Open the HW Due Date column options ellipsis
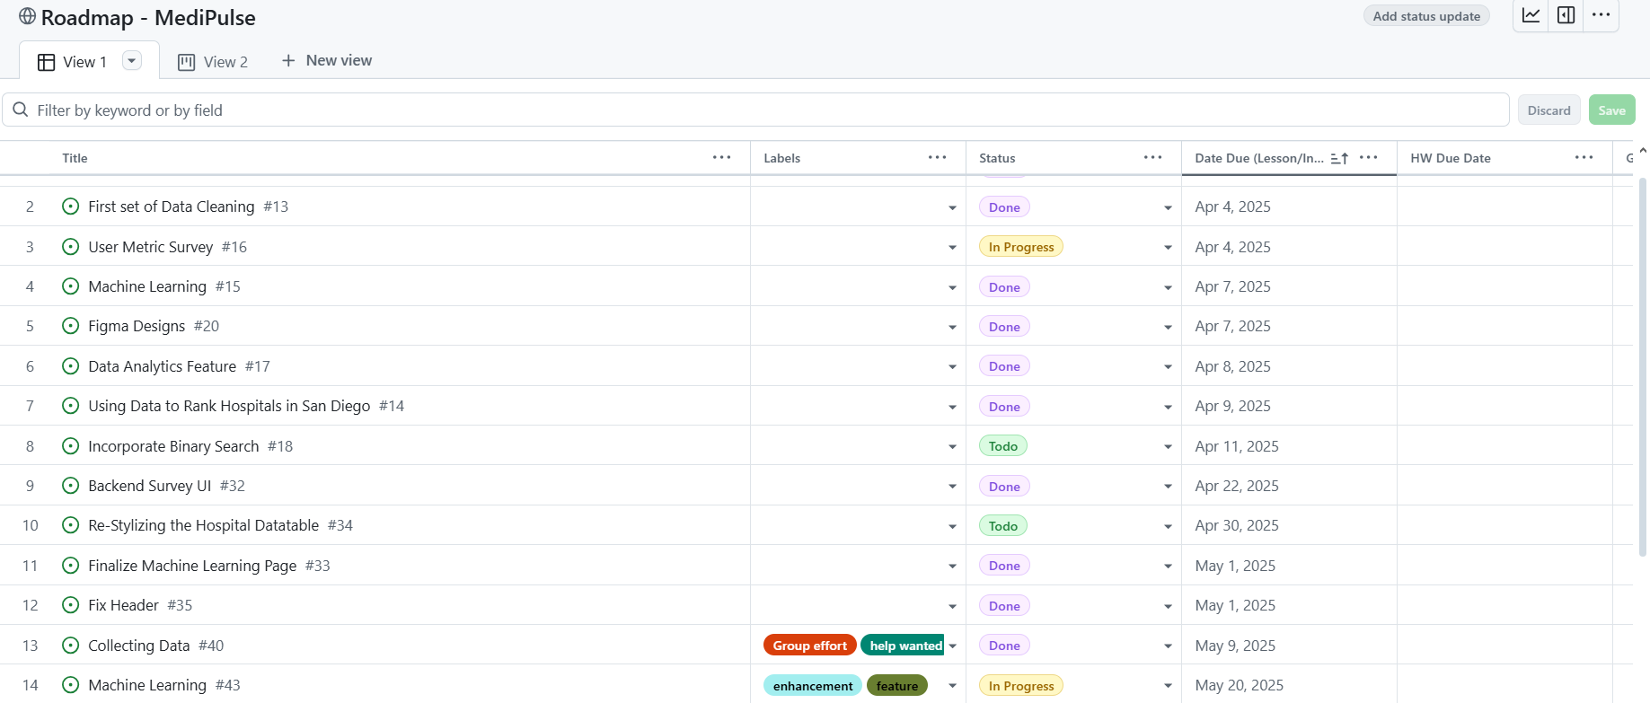1650x703 pixels. [1584, 157]
